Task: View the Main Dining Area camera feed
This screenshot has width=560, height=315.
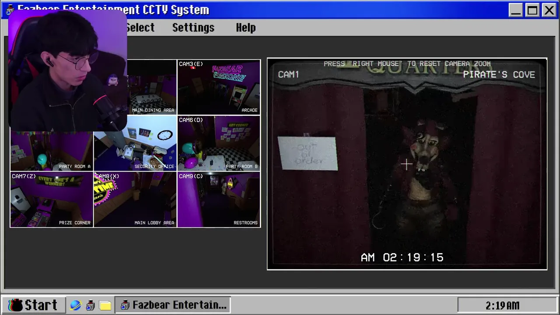Action: pos(152,87)
